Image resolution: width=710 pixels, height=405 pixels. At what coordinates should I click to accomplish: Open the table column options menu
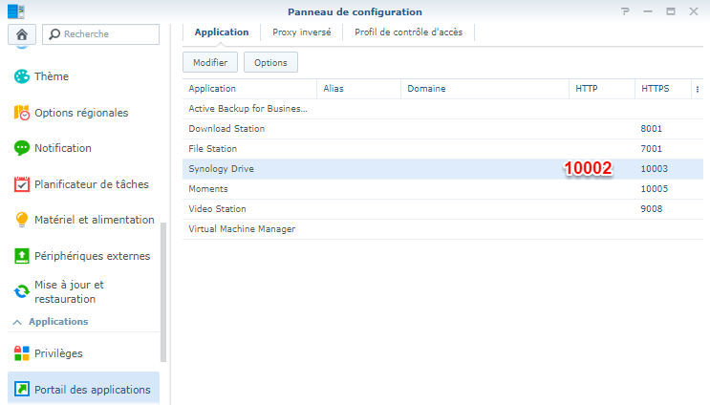[698, 89]
